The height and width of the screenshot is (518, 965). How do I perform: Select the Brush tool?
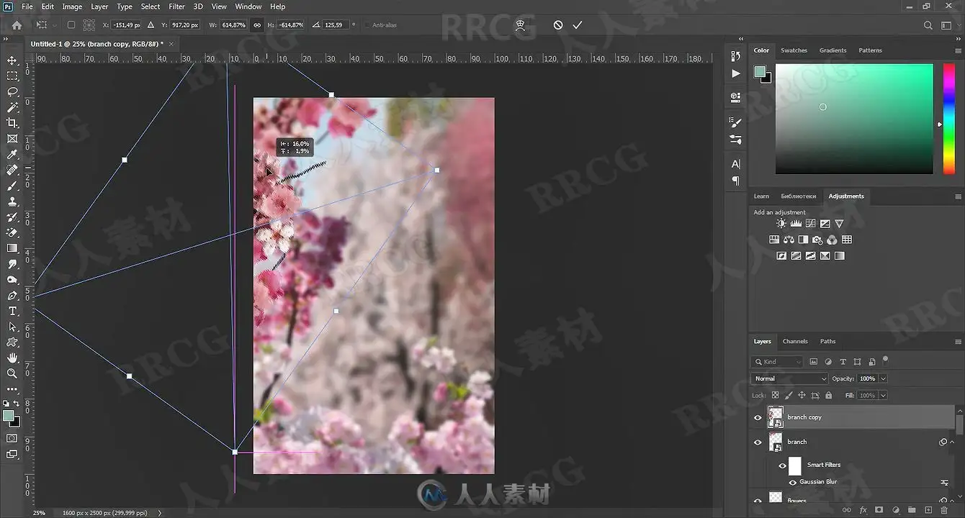coord(12,186)
